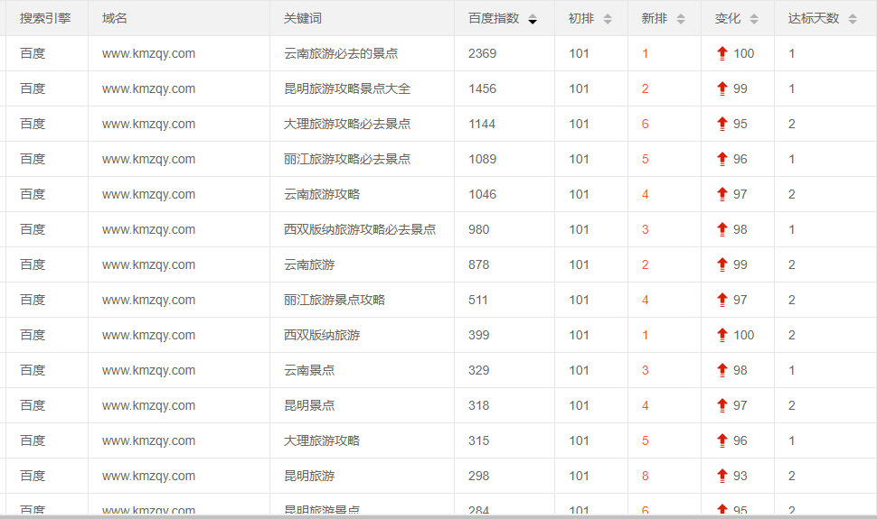Screen dimensions: 877x519
Task: Click red up arrow in 昆明旅游攻略景点大全 row
Action: 721,89
